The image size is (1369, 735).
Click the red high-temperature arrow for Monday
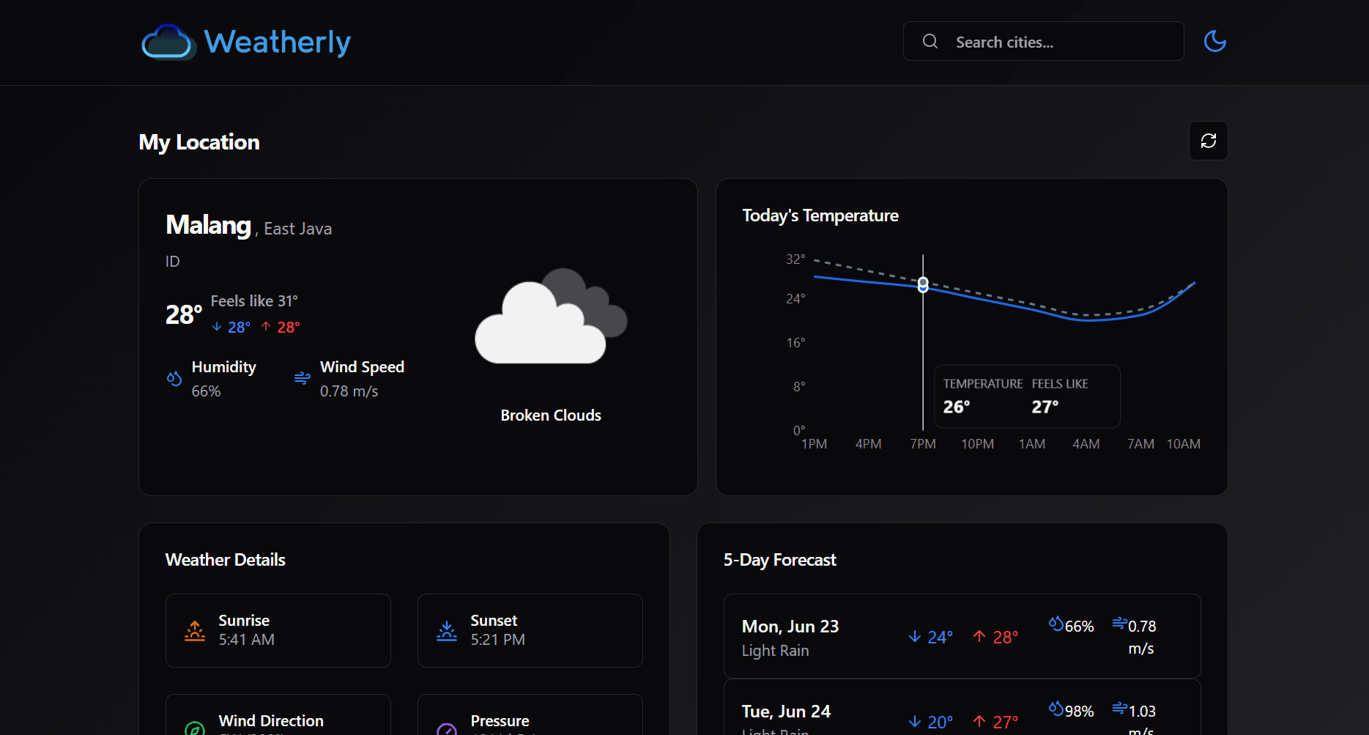pyautogui.click(x=979, y=637)
